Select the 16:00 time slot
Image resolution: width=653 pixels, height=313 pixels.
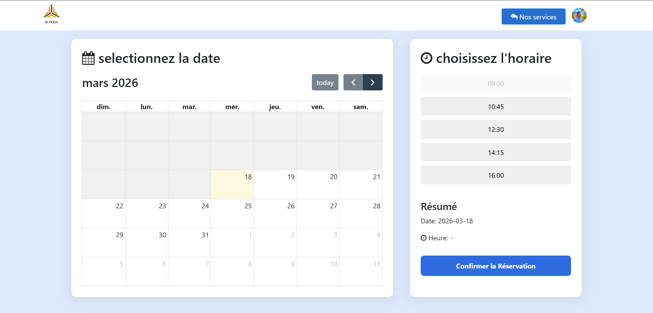click(x=496, y=175)
